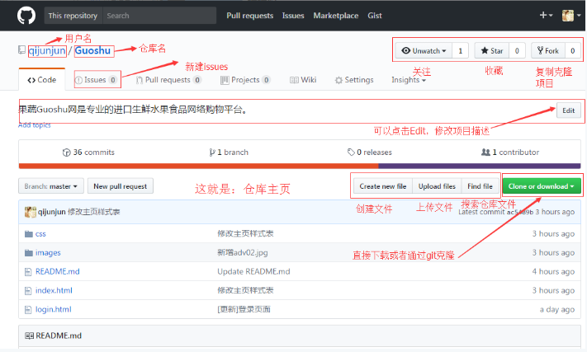Go to Marketplace
587x352 pixels.
(x=336, y=16)
